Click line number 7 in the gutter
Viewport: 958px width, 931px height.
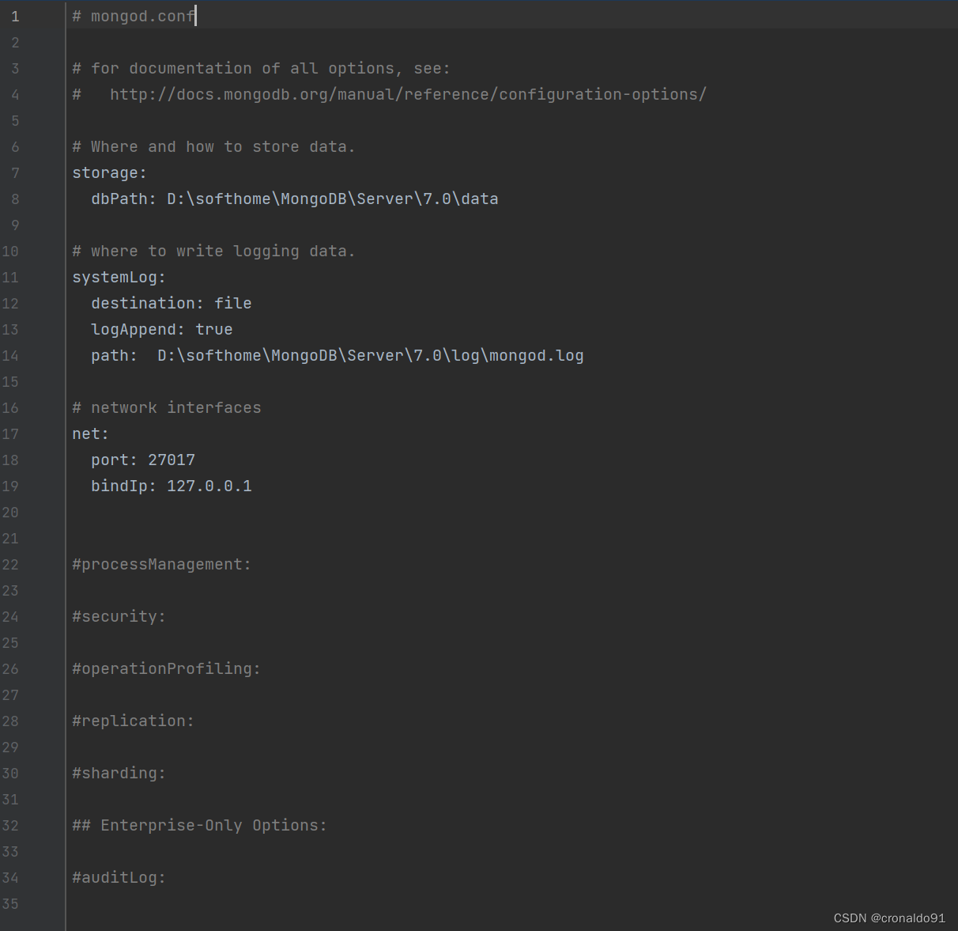15,173
